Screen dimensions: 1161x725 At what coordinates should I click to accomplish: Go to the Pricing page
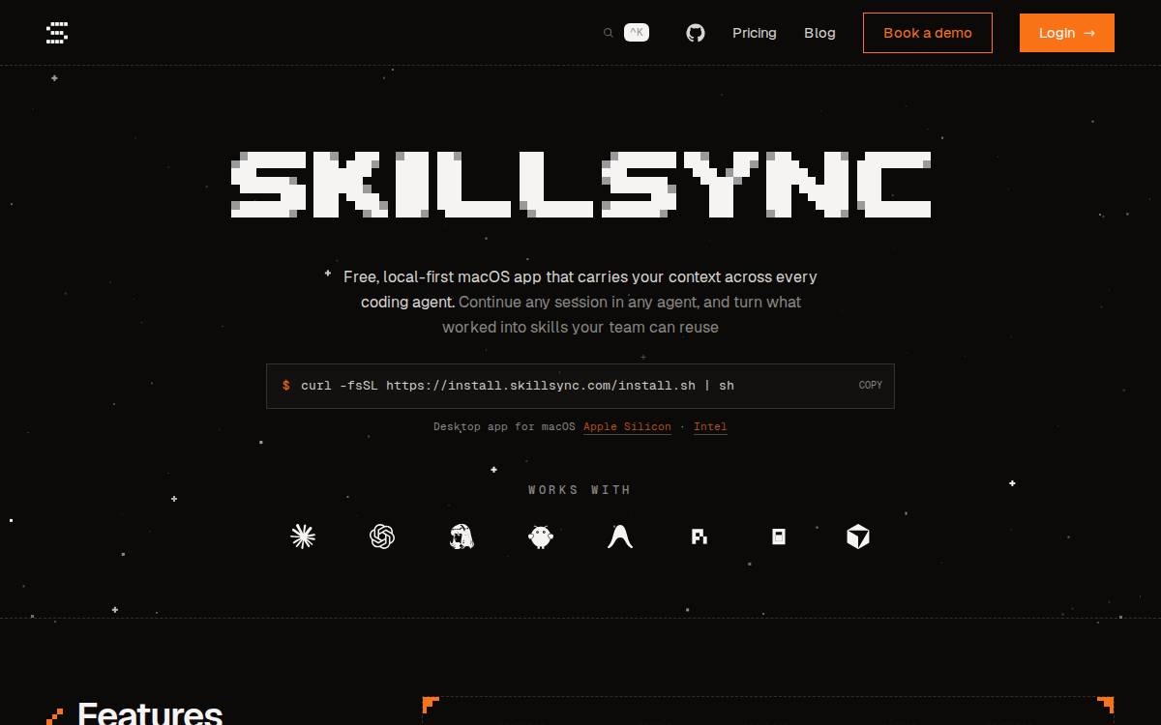click(755, 33)
